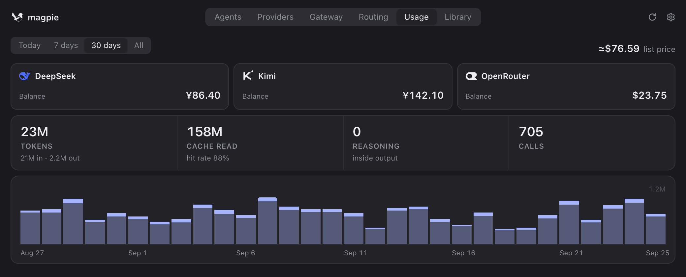Click the 21M in · 2.2M out text
This screenshot has width=686, height=277.
click(x=50, y=158)
